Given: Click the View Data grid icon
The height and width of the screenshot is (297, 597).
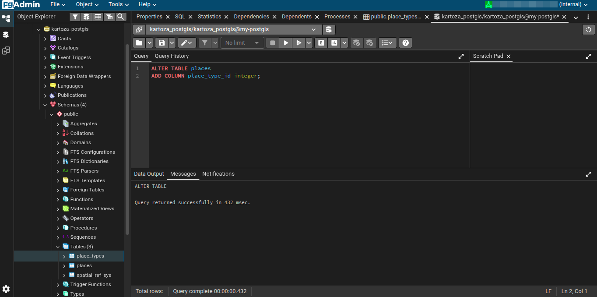Looking at the screenshot, I should (x=98, y=17).
